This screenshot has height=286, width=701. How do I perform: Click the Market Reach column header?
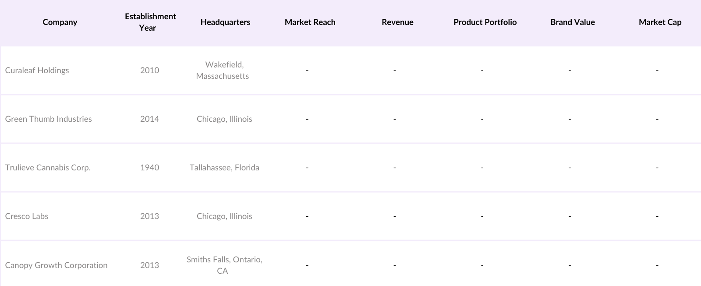(310, 22)
